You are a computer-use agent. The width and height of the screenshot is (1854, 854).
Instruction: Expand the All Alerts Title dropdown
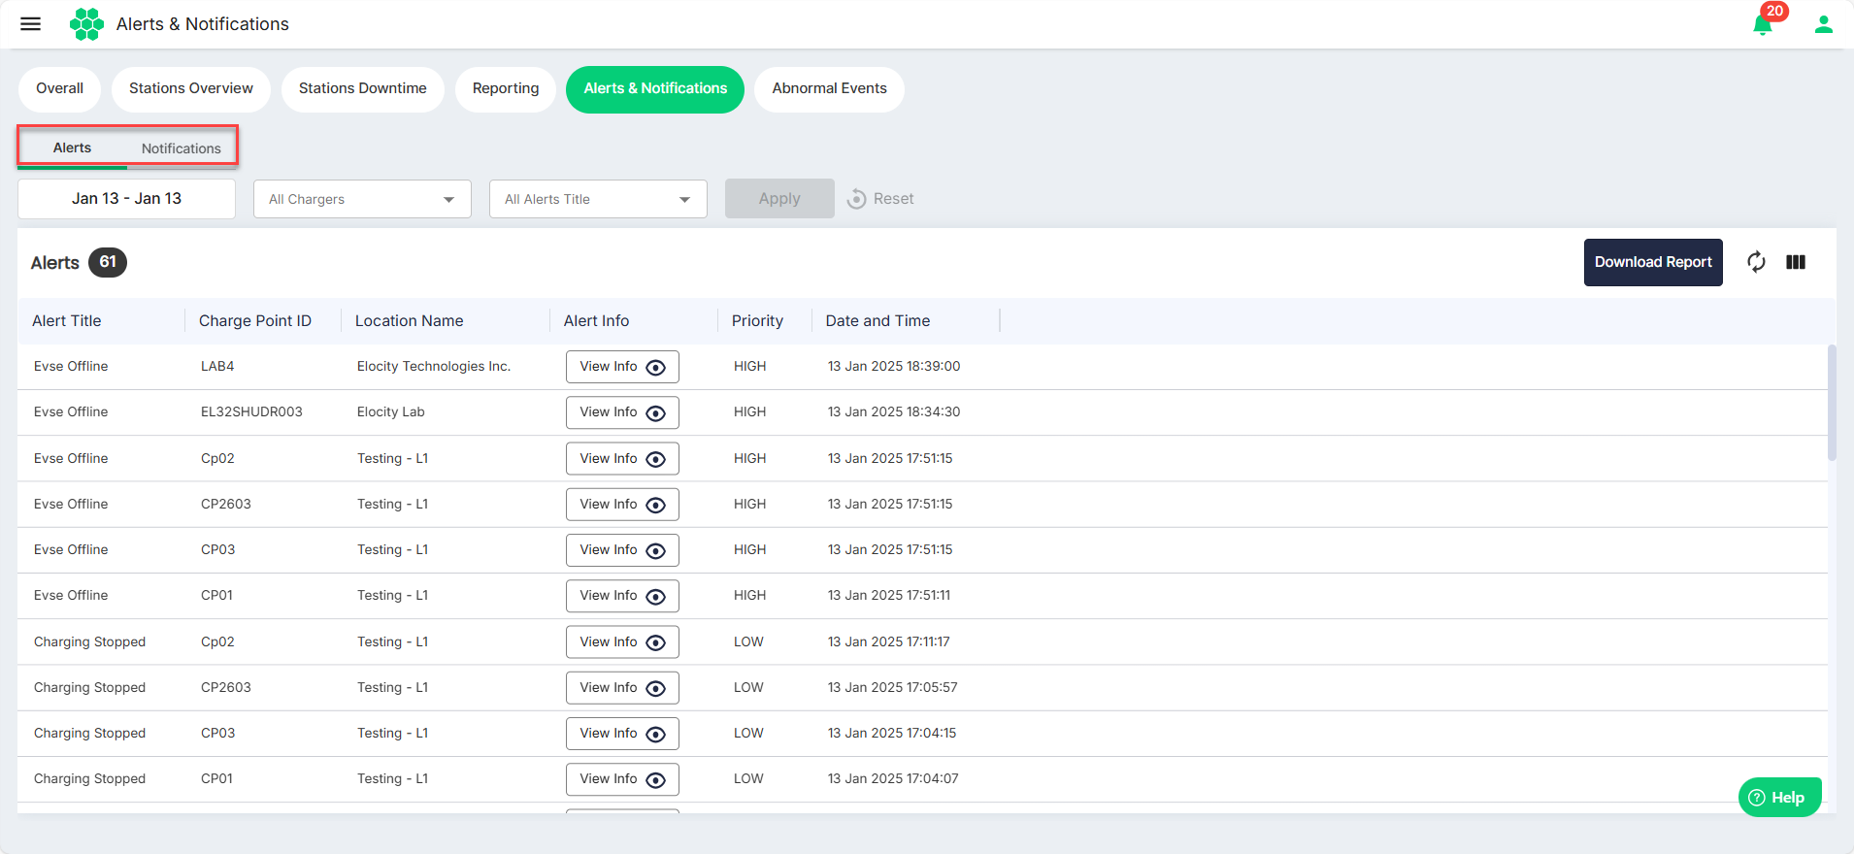coord(598,199)
